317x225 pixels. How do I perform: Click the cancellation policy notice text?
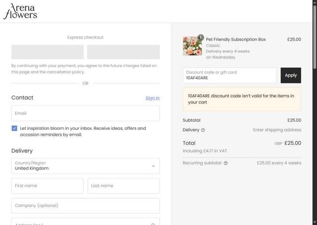[84, 69]
